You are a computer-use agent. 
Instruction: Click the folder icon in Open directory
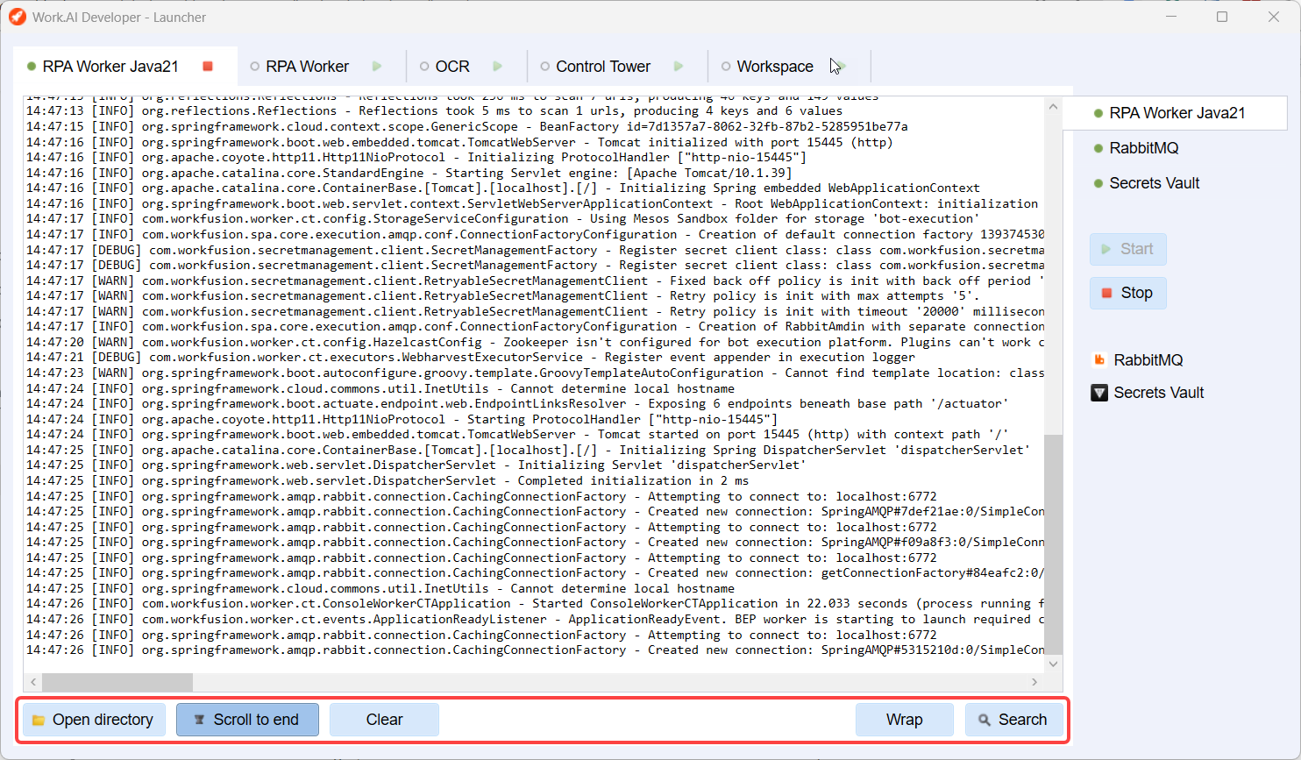tap(39, 721)
